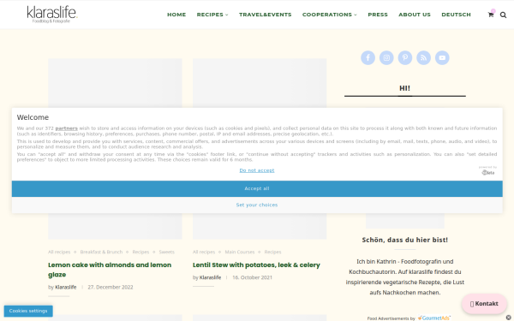Open Lemon cake with almonds article
The image size is (514, 321).
[x=110, y=270]
